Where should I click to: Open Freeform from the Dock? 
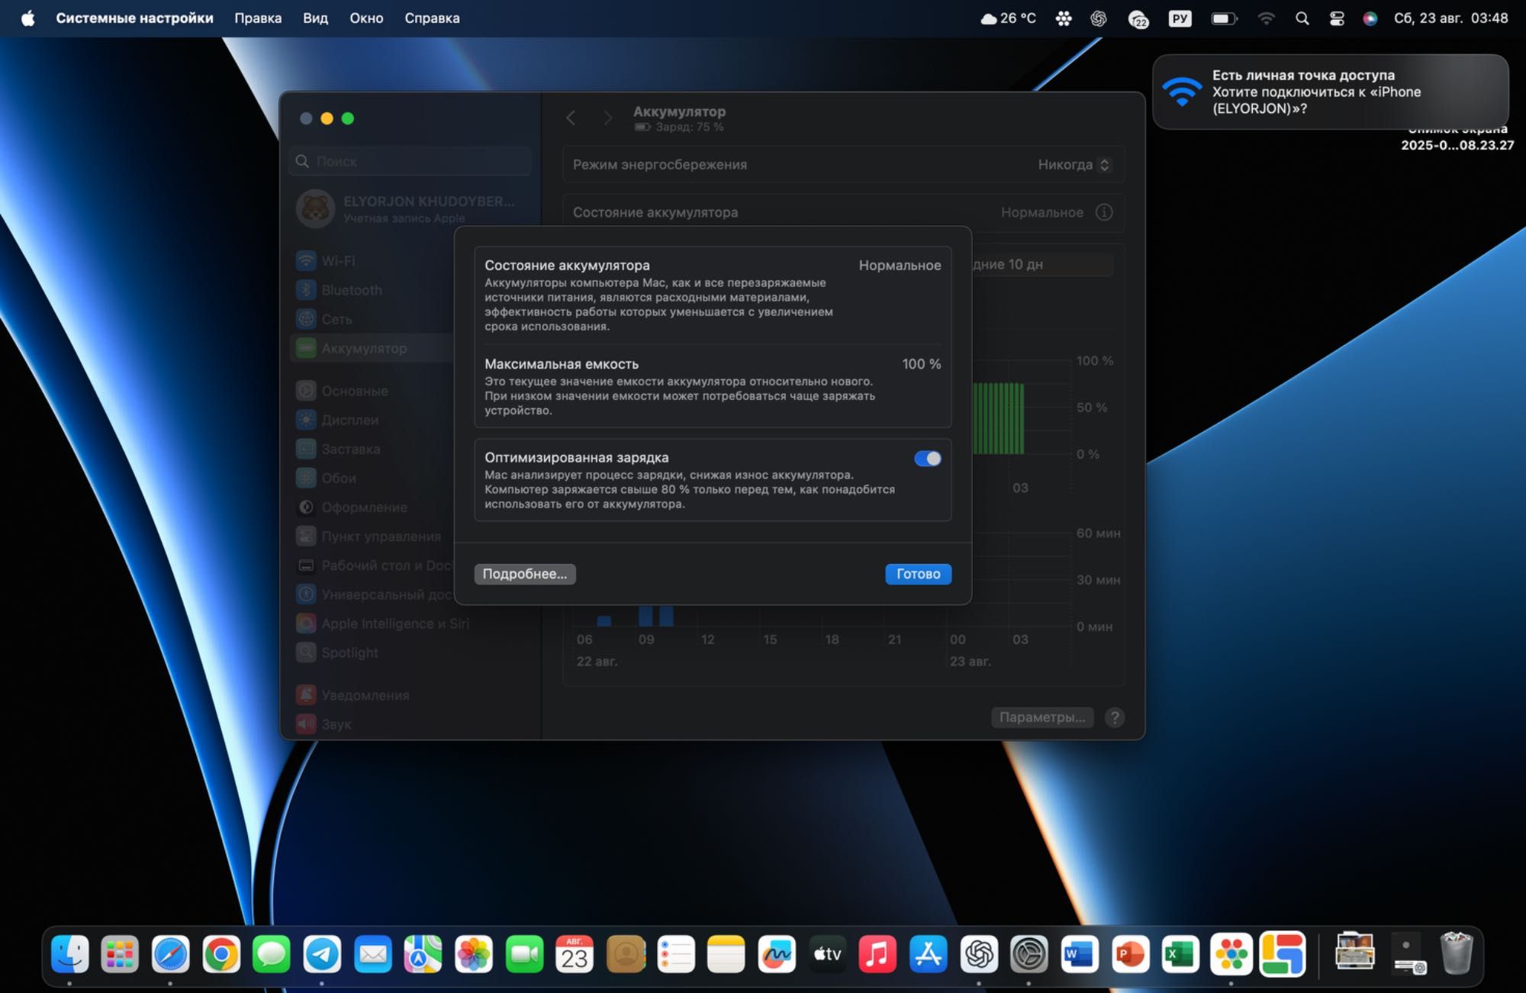pos(777,954)
